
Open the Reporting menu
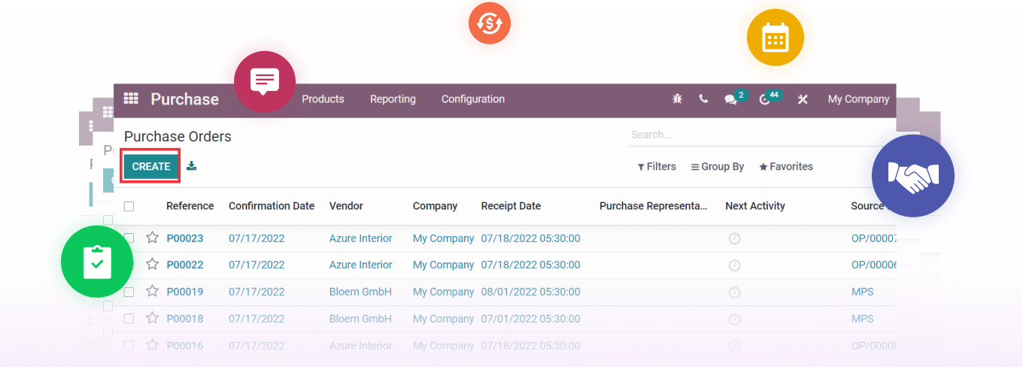point(393,99)
